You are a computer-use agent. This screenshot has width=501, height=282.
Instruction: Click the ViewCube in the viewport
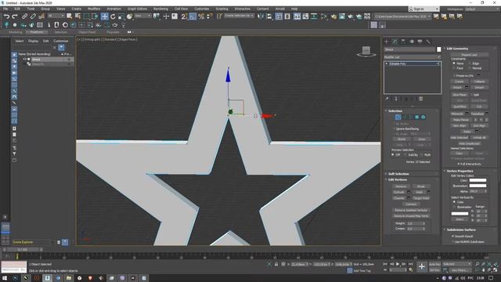pyautogui.click(x=366, y=51)
